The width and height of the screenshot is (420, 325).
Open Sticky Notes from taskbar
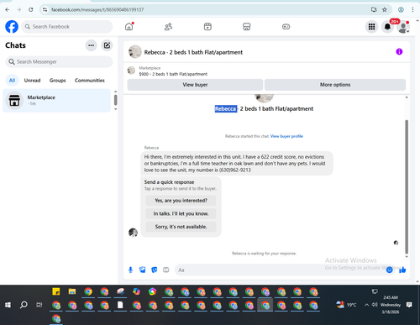[x=56, y=291]
